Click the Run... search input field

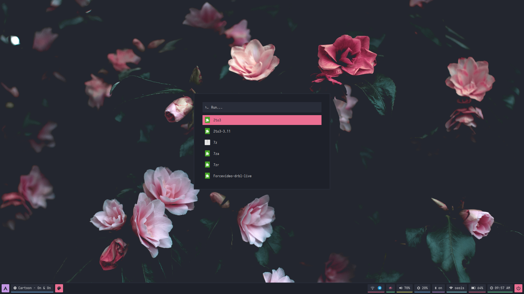(x=262, y=107)
